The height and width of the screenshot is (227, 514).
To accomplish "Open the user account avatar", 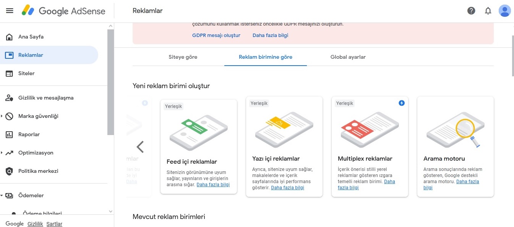I will click(504, 11).
